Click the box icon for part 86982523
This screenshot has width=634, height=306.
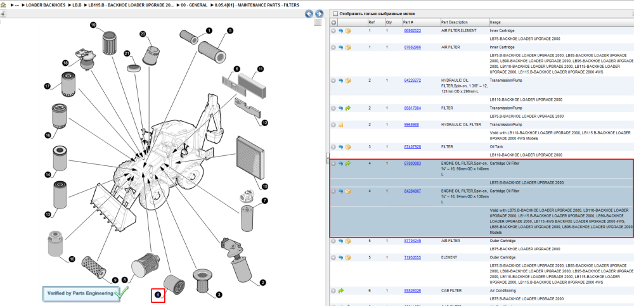click(347, 30)
